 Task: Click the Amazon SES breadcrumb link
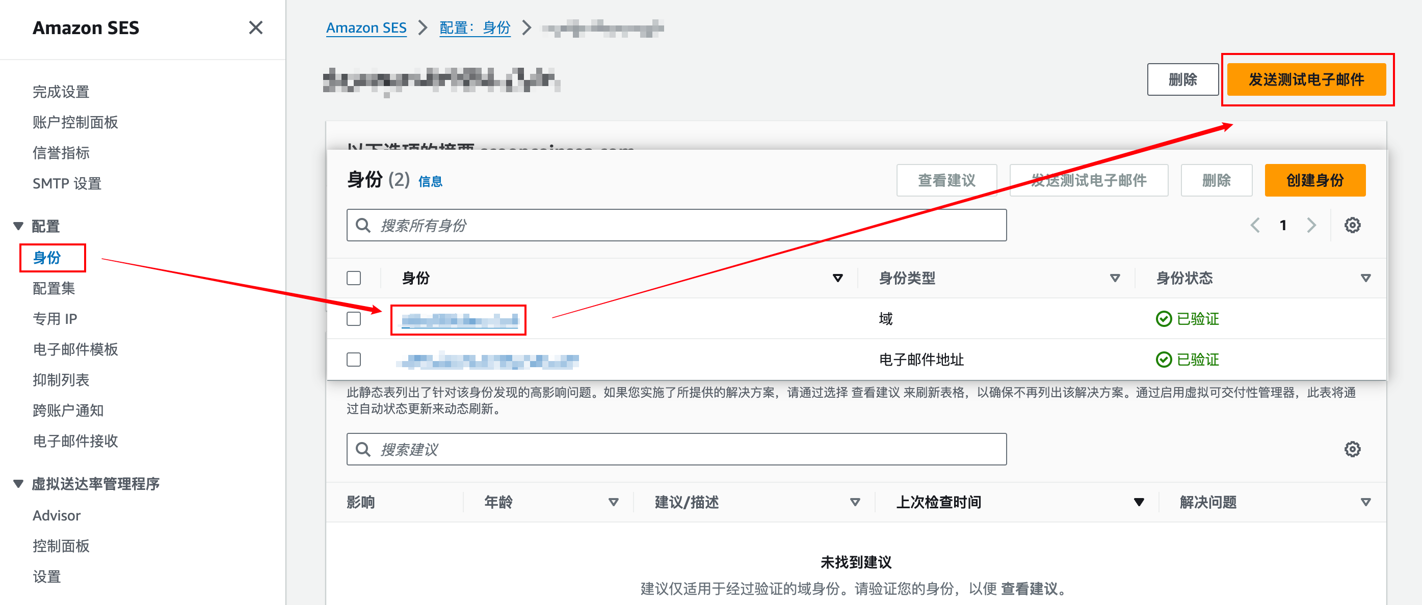(x=366, y=28)
